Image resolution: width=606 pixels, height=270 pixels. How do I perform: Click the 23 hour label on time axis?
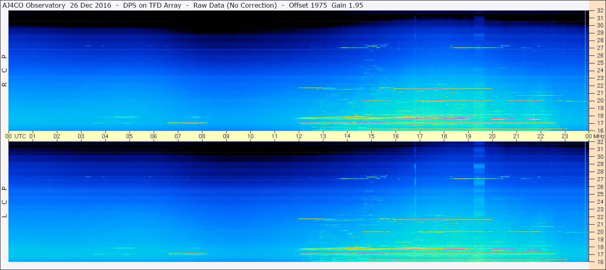(x=565, y=136)
